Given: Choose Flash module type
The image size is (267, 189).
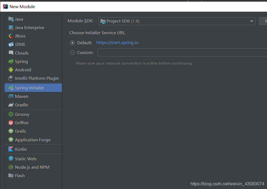Looking at the screenshot, I should click(x=33, y=175).
